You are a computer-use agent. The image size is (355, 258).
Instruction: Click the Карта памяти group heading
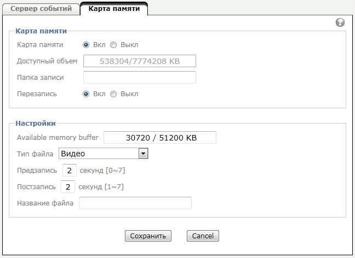[41, 31]
